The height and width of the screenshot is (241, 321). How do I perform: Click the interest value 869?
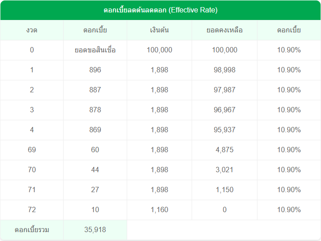click(95, 130)
